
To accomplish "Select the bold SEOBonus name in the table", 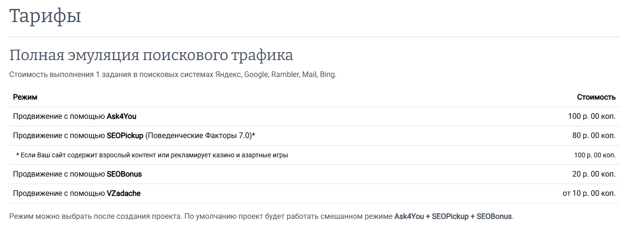I will click(124, 174).
